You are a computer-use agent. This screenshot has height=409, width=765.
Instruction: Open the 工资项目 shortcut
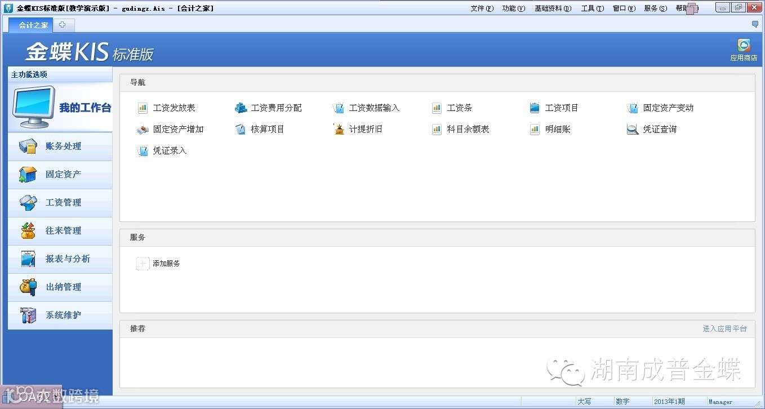click(554, 108)
